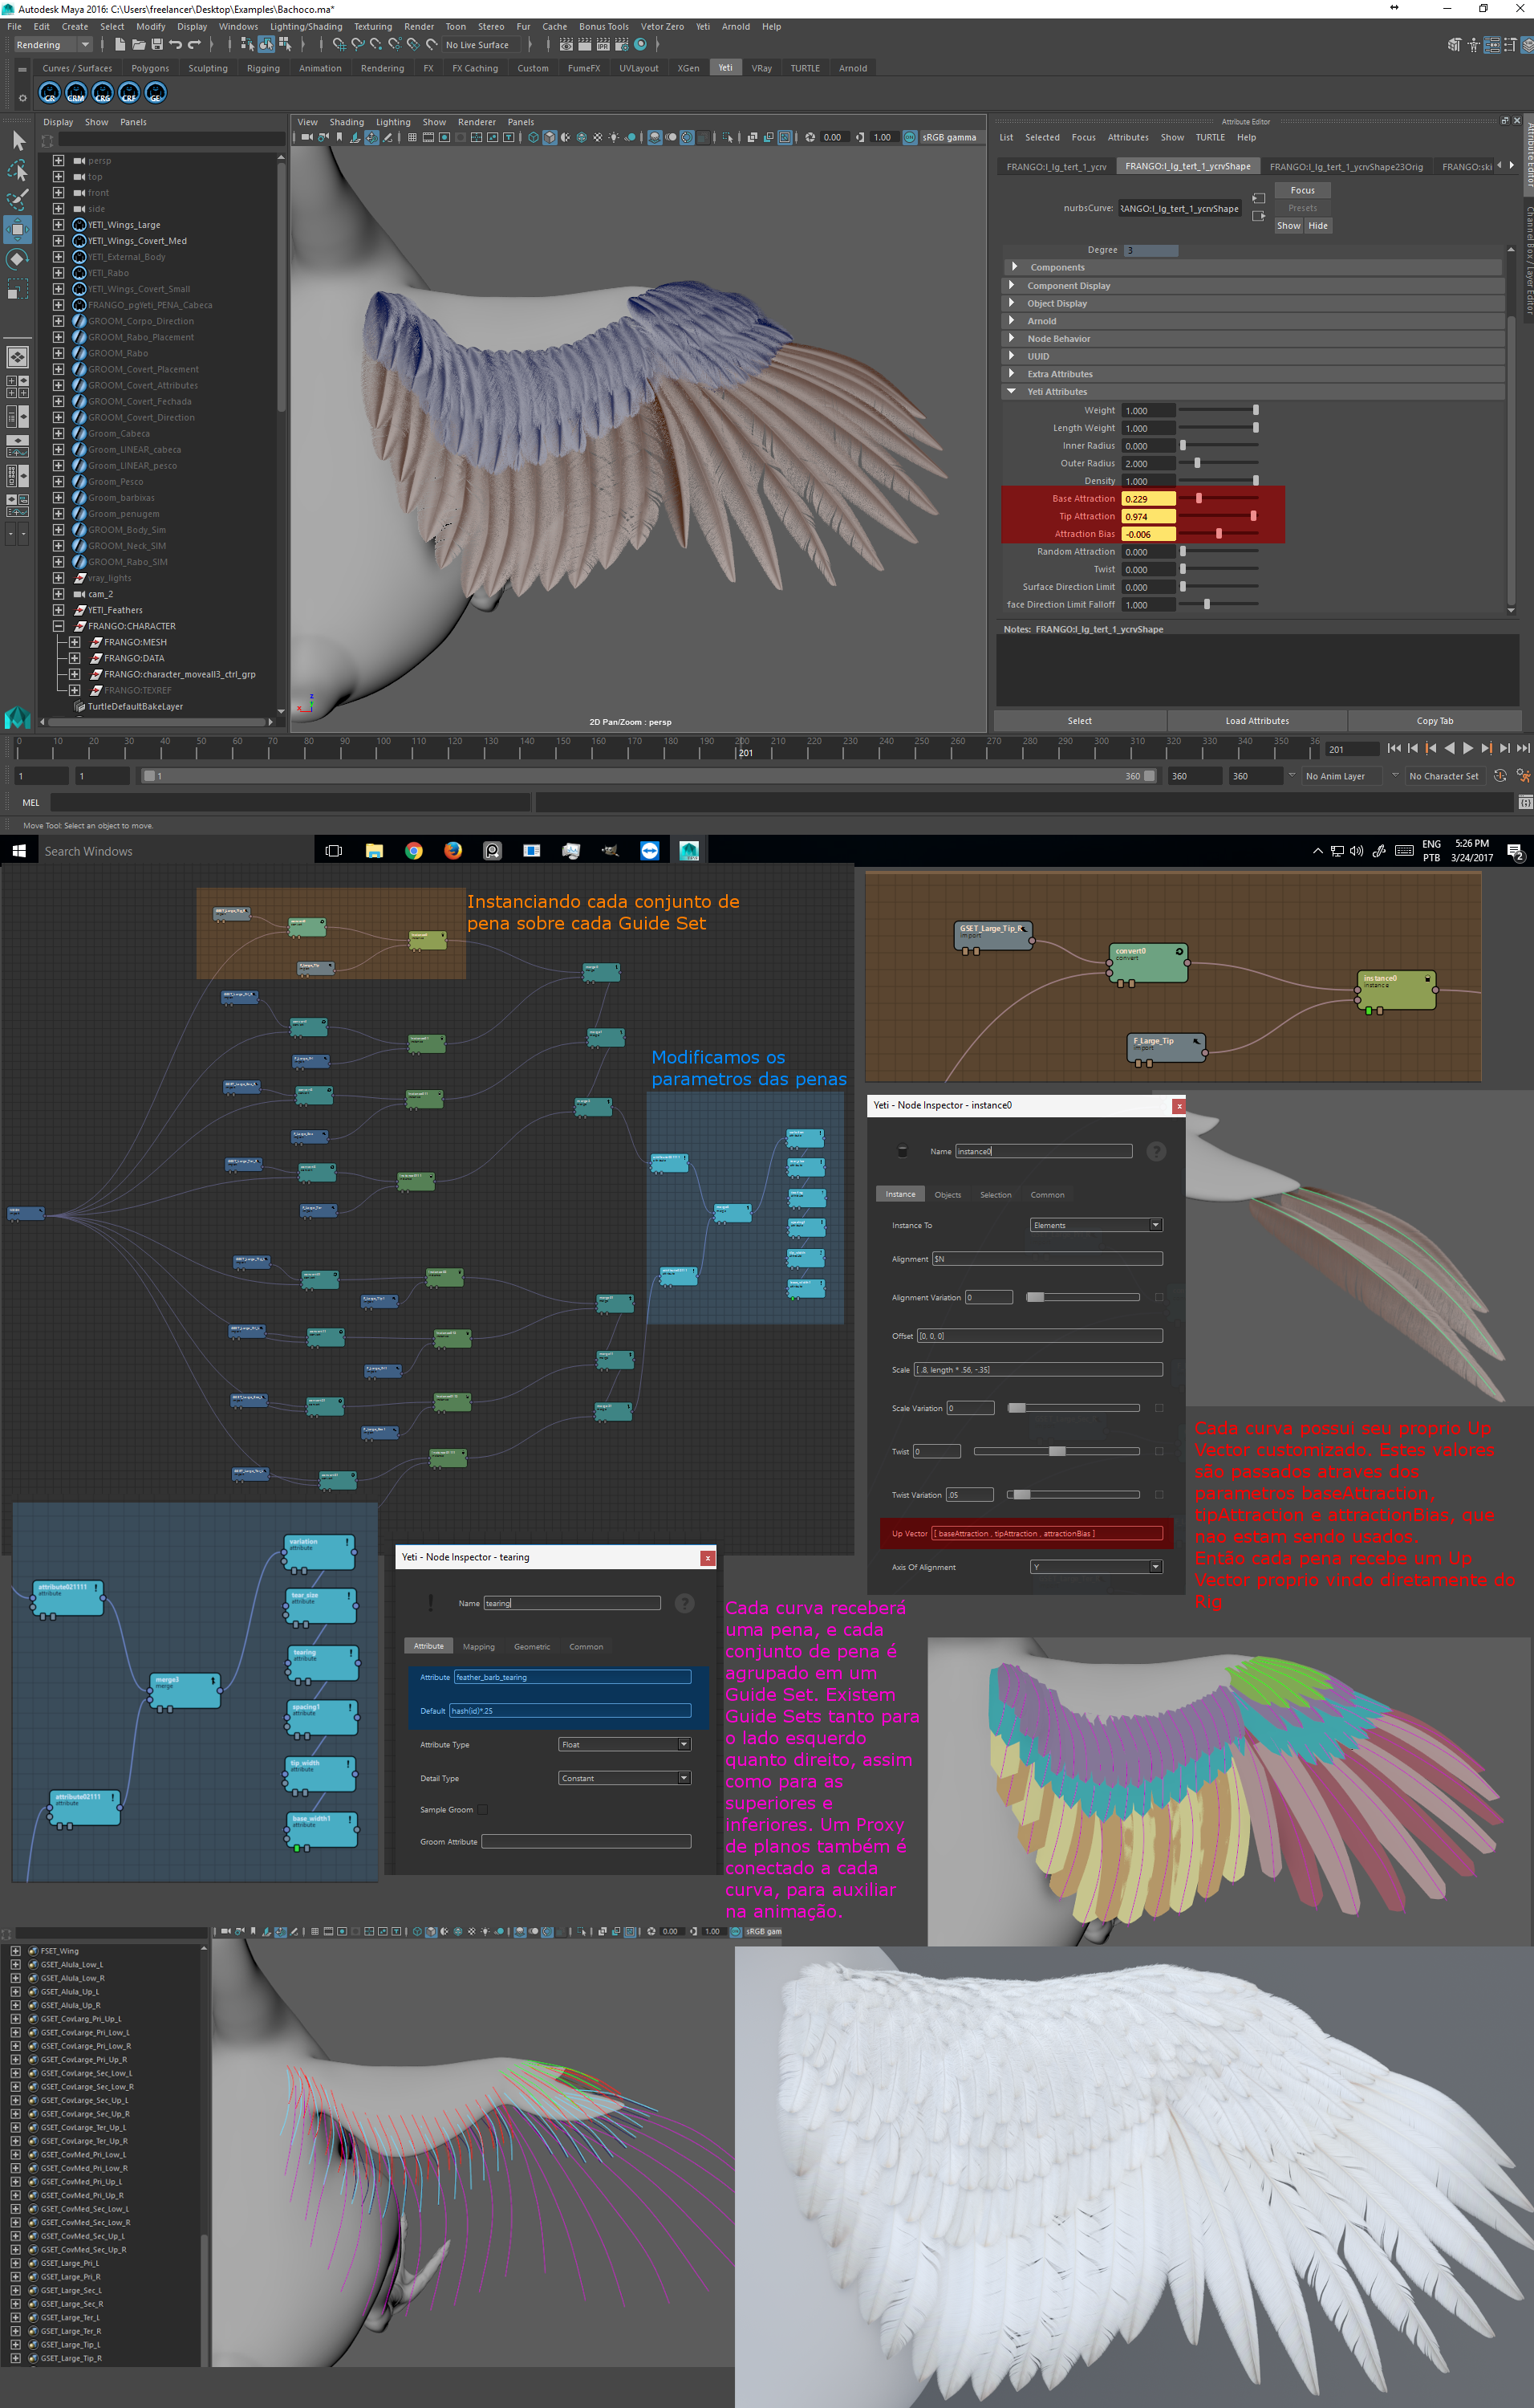Tick the Sample Groom checkbox

[483, 1809]
